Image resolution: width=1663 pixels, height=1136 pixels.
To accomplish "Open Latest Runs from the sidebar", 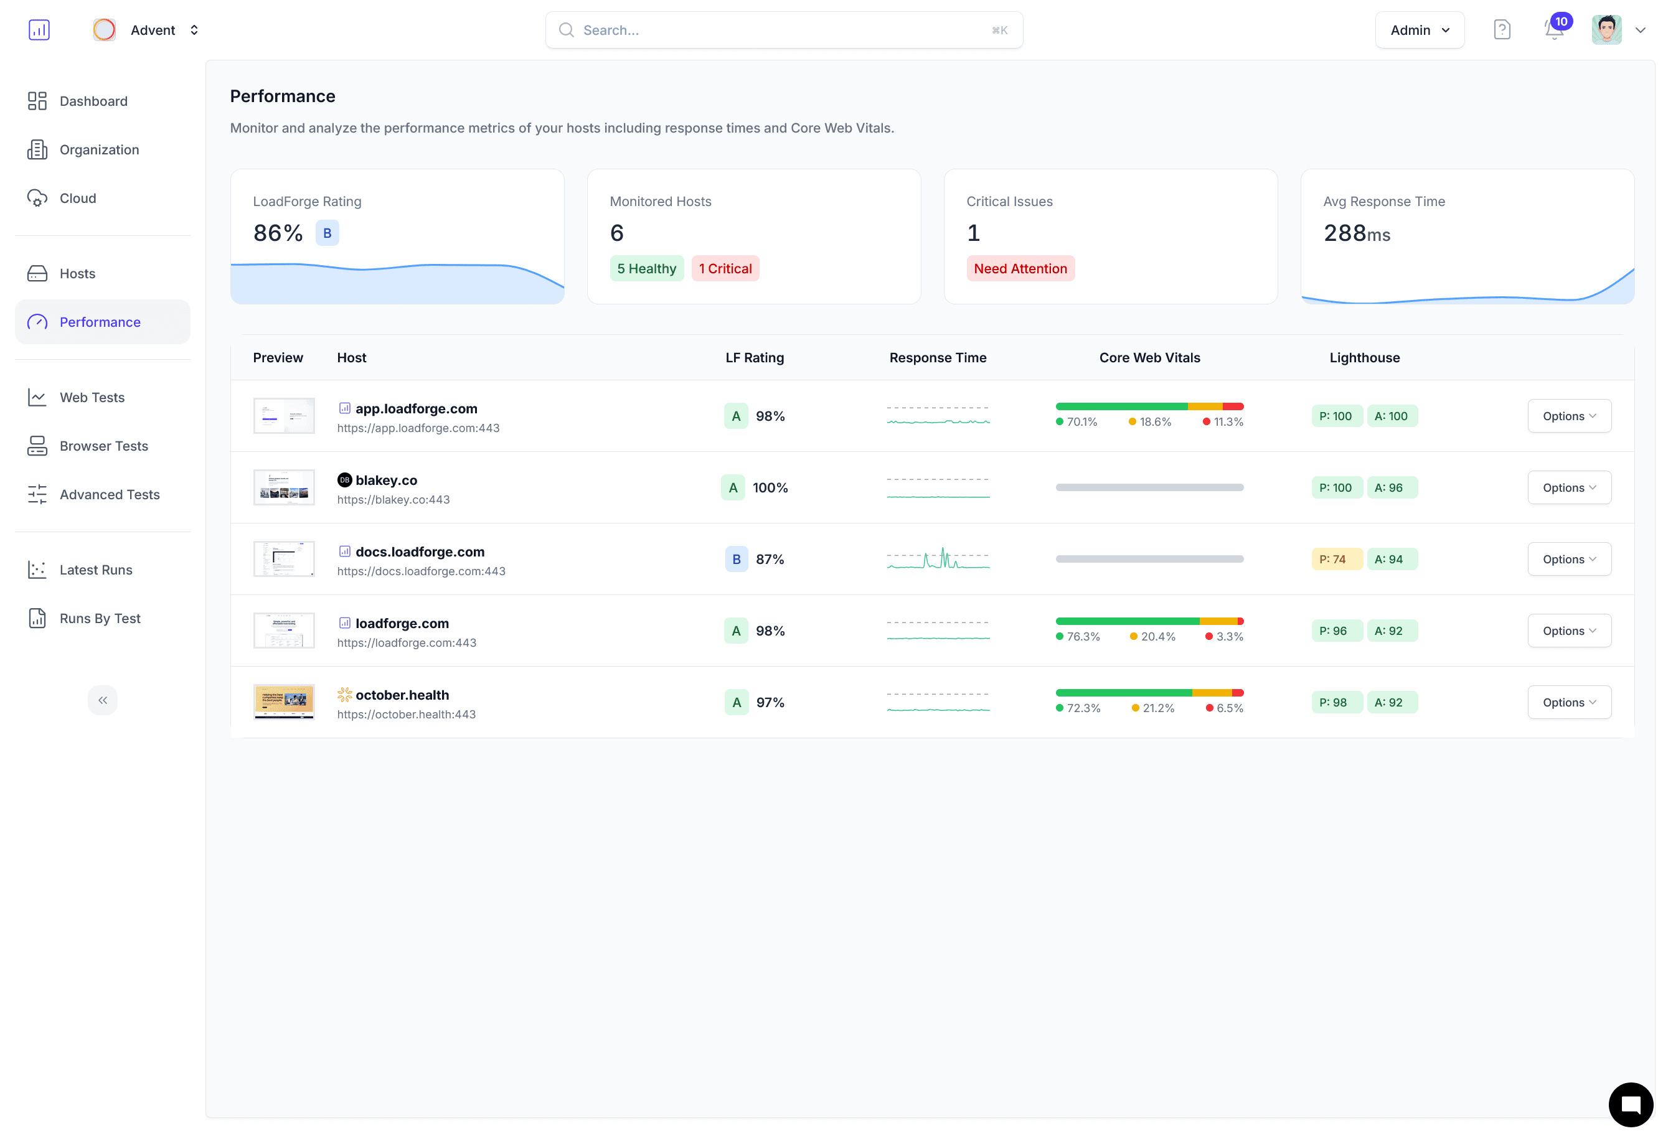I will pyautogui.click(x=95, y=570).
